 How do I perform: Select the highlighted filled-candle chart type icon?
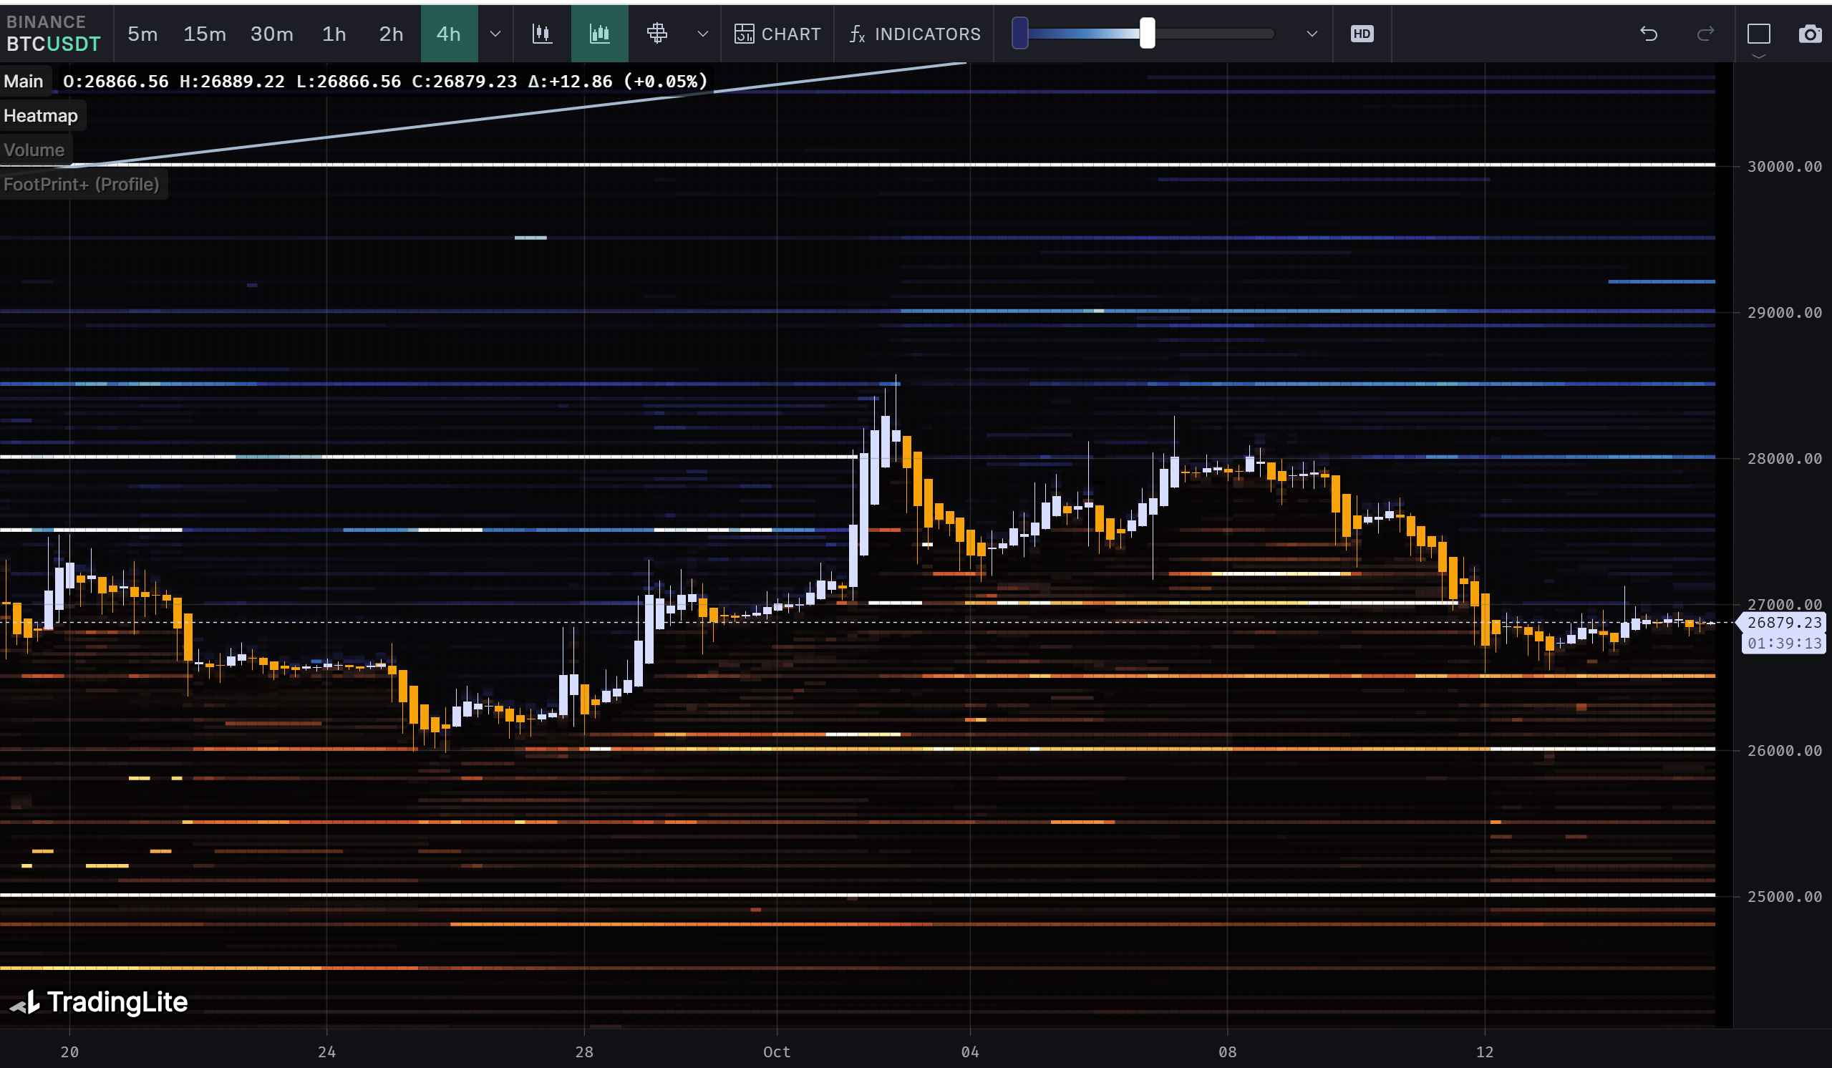click(x=599, y=34)
